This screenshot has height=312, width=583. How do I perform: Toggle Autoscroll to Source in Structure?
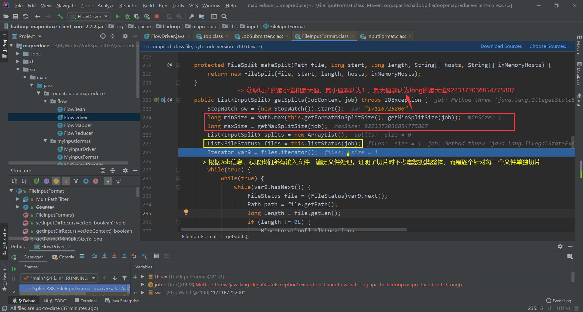pos(108,181)
